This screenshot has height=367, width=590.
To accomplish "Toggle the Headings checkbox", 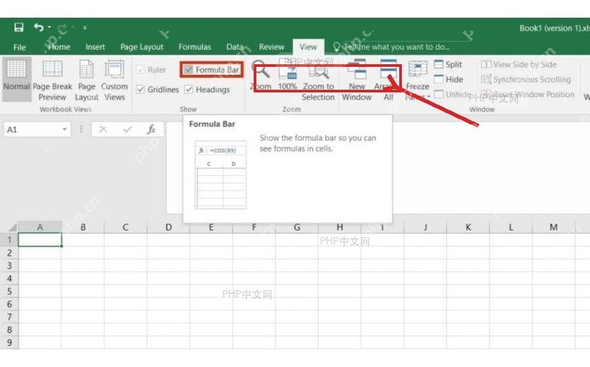I will point(189,90).
